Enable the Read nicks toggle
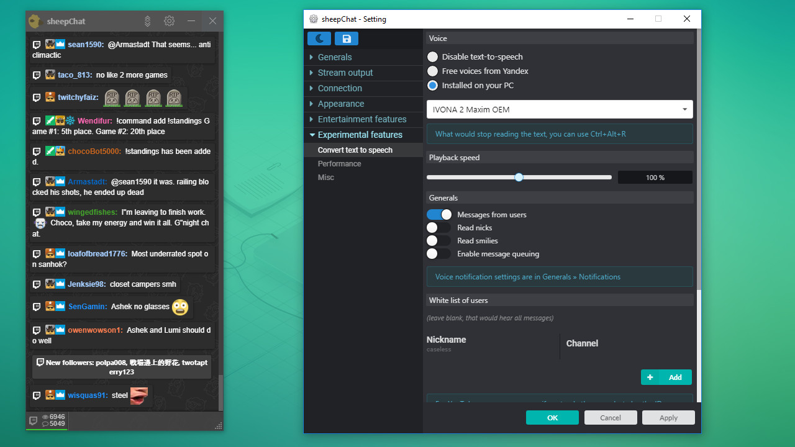This screenshot has width=795, height=447. click(x=439, y=227)
